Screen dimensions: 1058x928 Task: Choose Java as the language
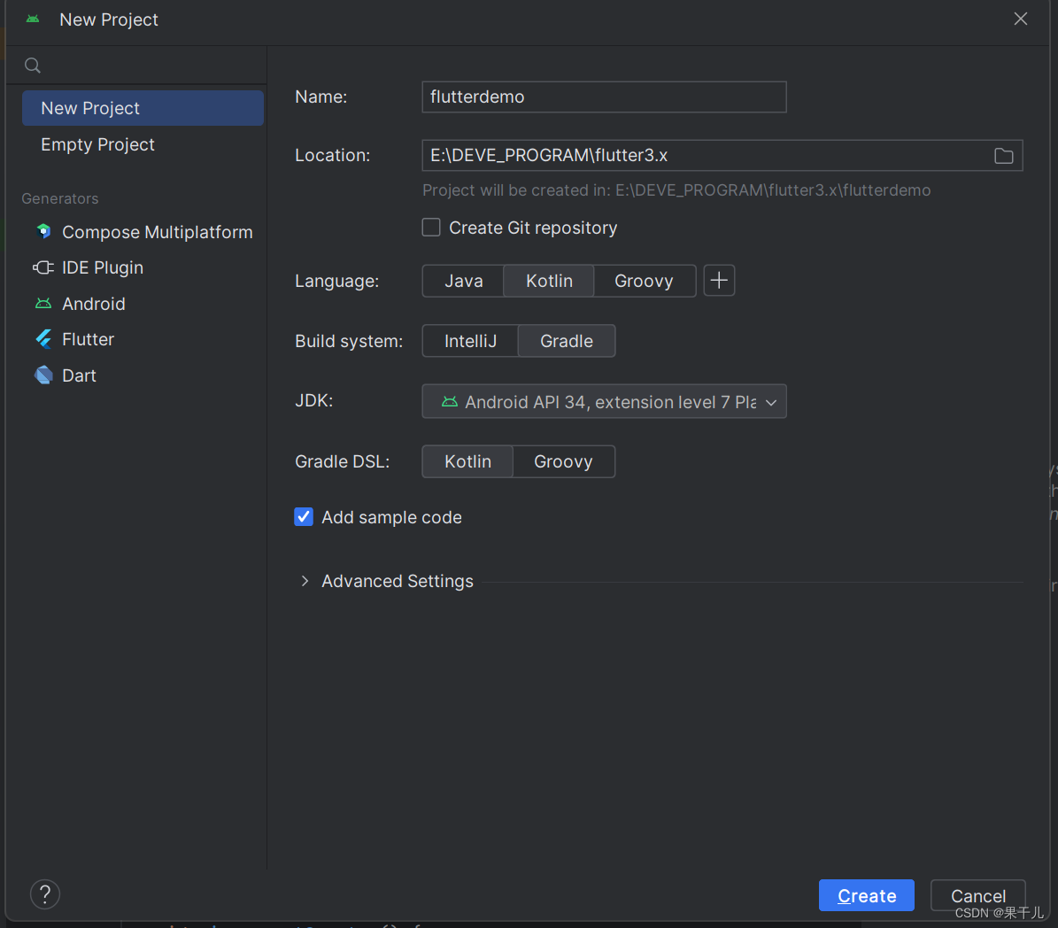tap(464, 281)
